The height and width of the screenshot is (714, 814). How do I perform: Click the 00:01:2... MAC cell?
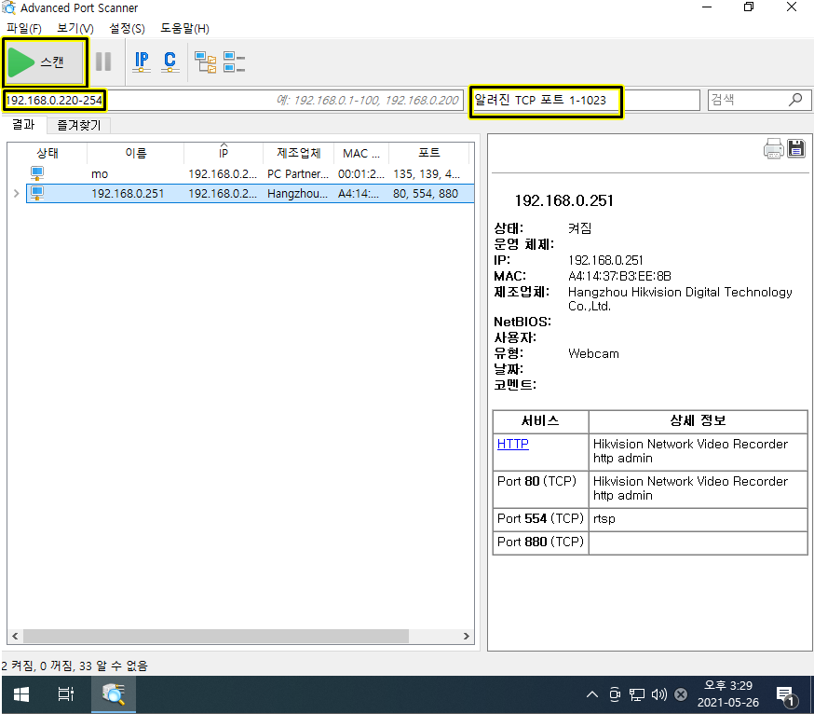[x=360, y=174]
